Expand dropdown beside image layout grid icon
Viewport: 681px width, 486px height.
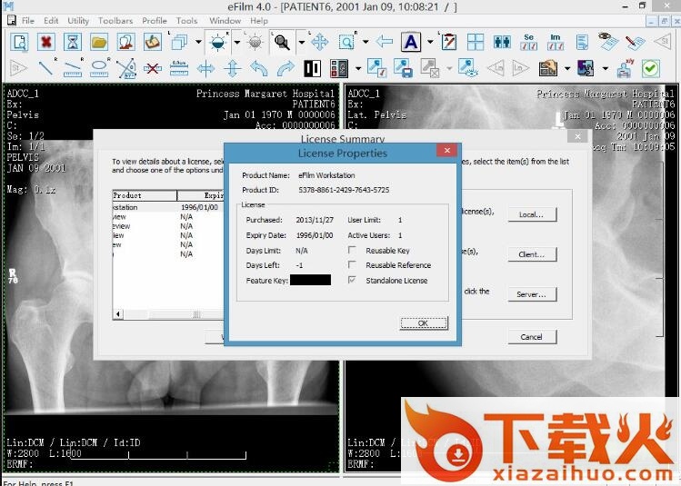point(358,68)
